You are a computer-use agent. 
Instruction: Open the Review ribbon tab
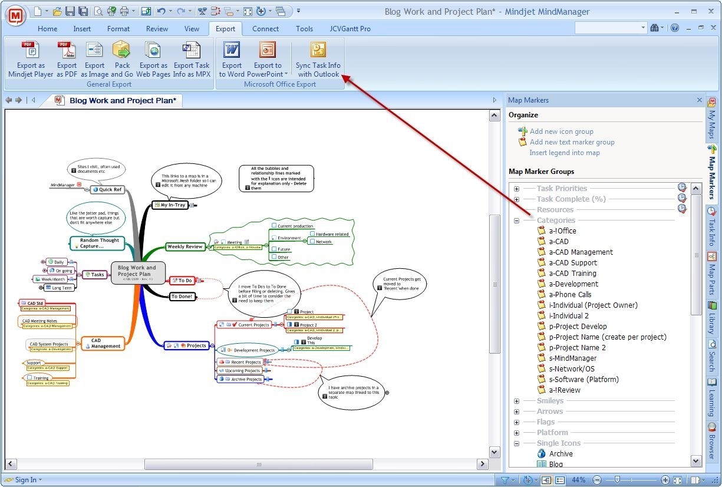click(157, 28)
